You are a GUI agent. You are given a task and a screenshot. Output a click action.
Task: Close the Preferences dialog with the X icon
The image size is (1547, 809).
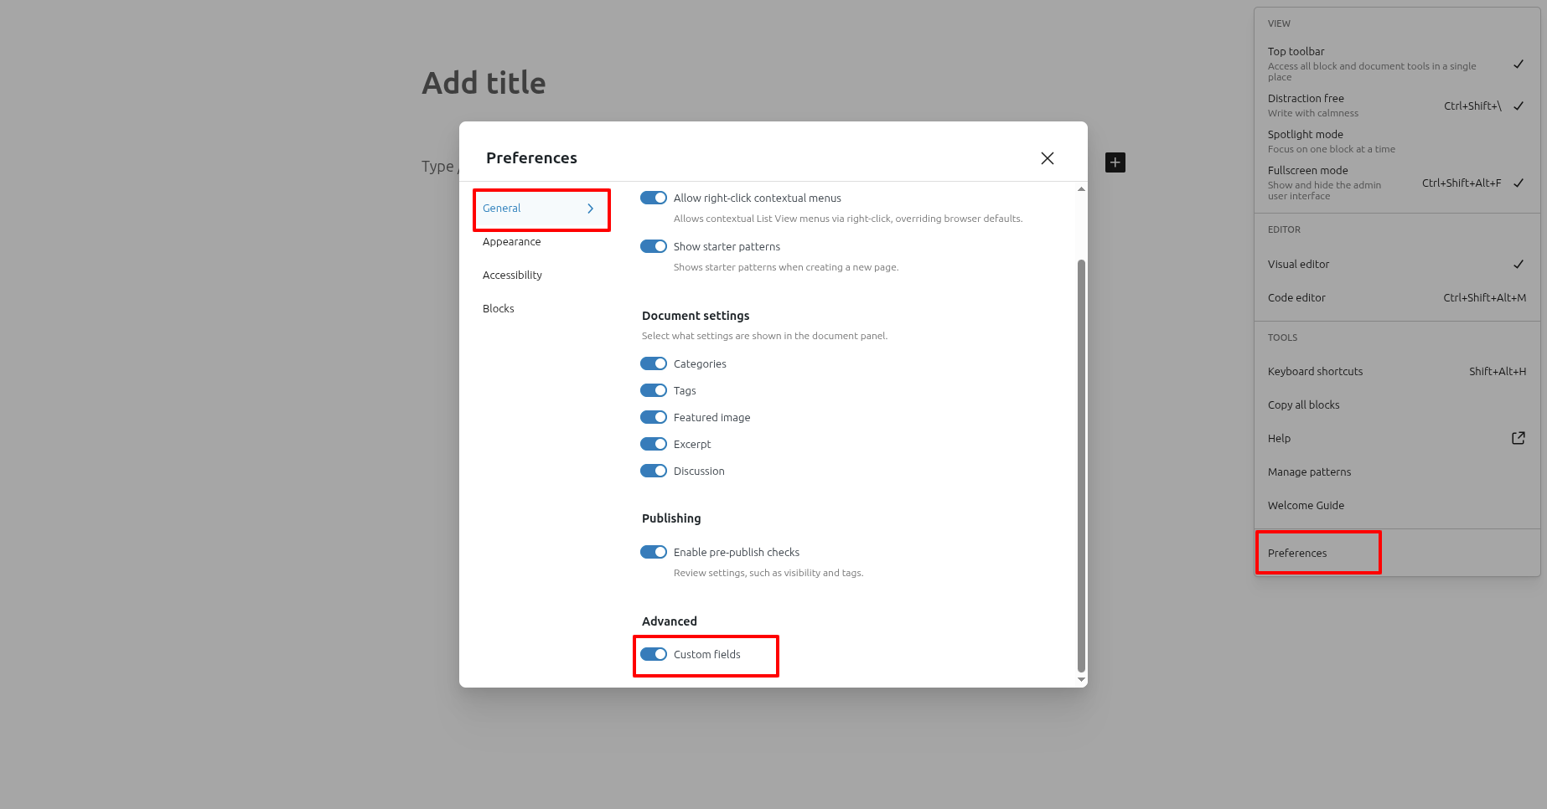(x=1047, y=158)
